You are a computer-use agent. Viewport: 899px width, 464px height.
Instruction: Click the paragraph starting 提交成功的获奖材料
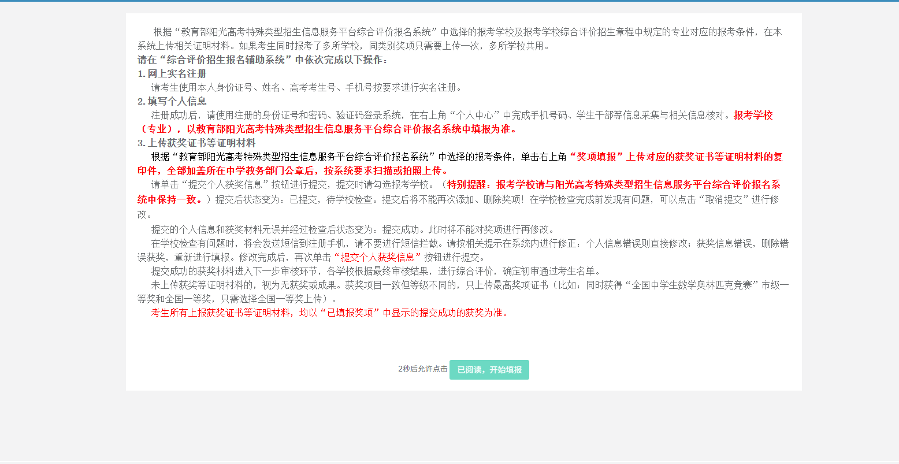point(376,272)
